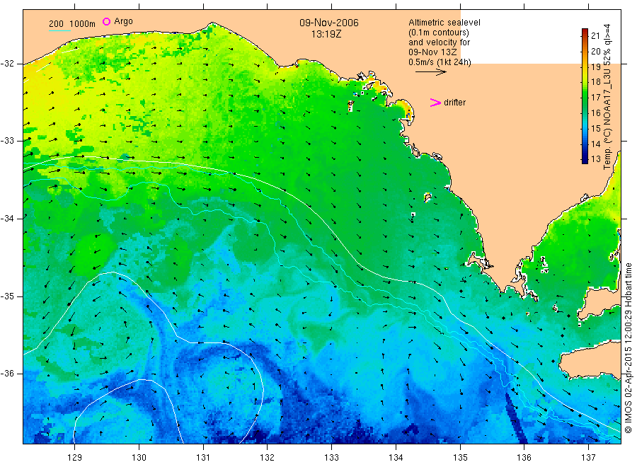This screenshot has width=637, height=467.
Task: Click the color bar value 19
Action: [x=595, y=67]
